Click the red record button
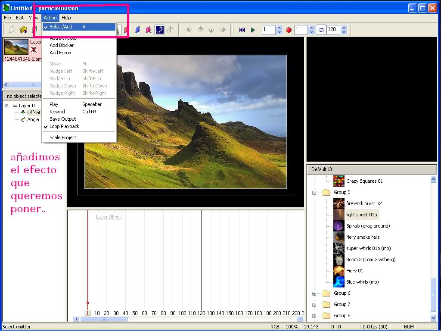Image resolution: width=441 pixels, height=331 pixels. pos(289,30)
